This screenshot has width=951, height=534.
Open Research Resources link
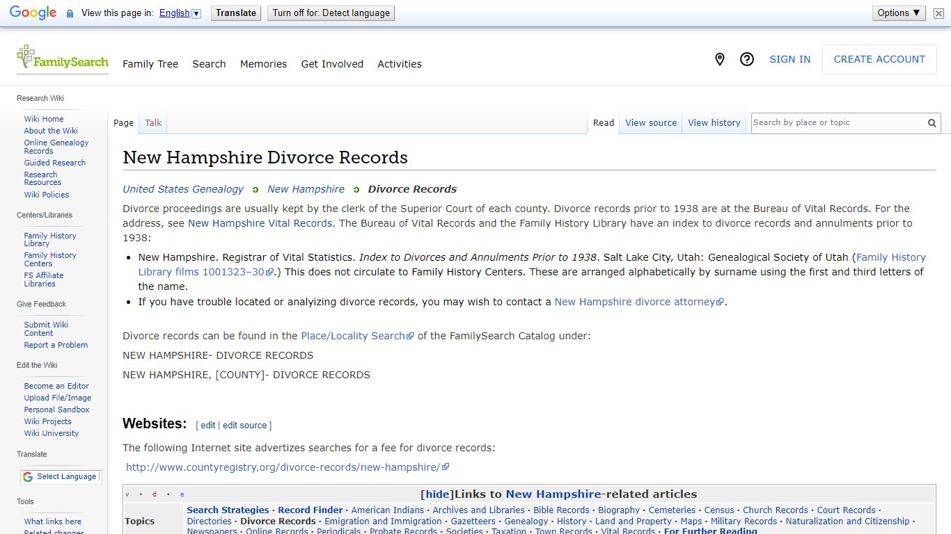[42, 179]
